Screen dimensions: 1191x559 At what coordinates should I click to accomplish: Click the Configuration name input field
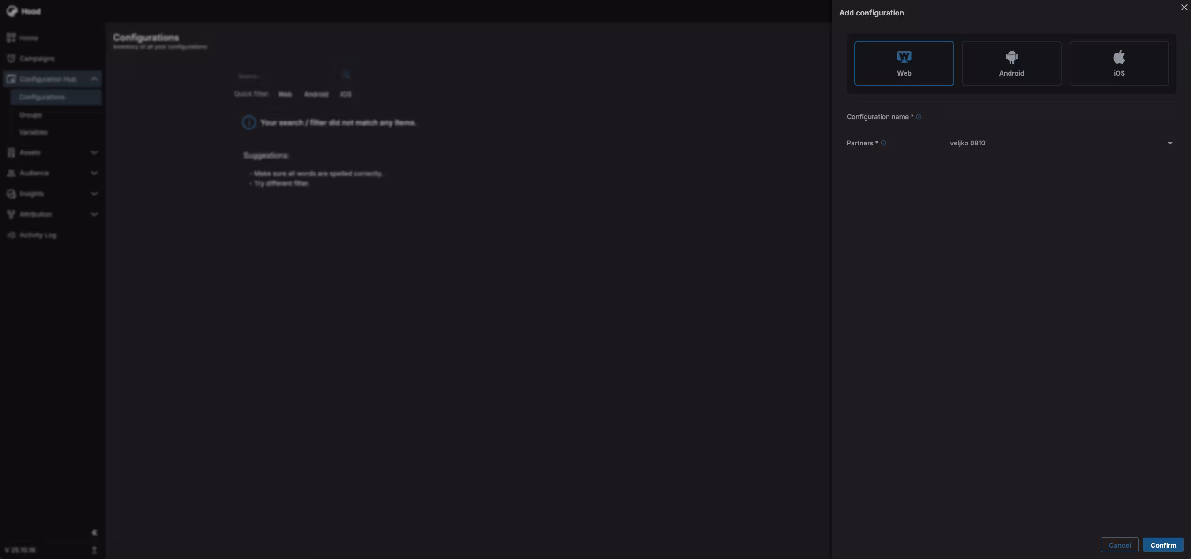[1060, 117]
